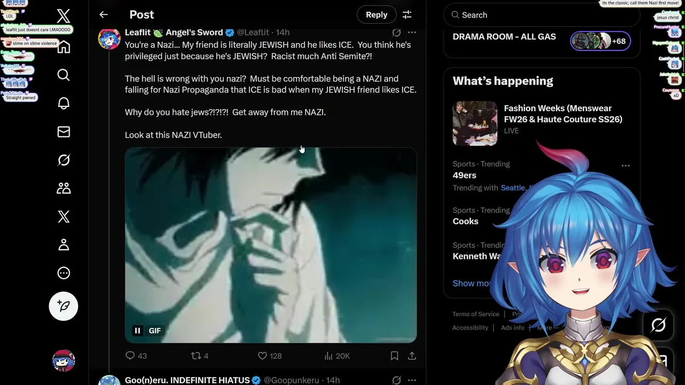Open the Notifications bell icon
685x385 pixels.
[64, 103]
